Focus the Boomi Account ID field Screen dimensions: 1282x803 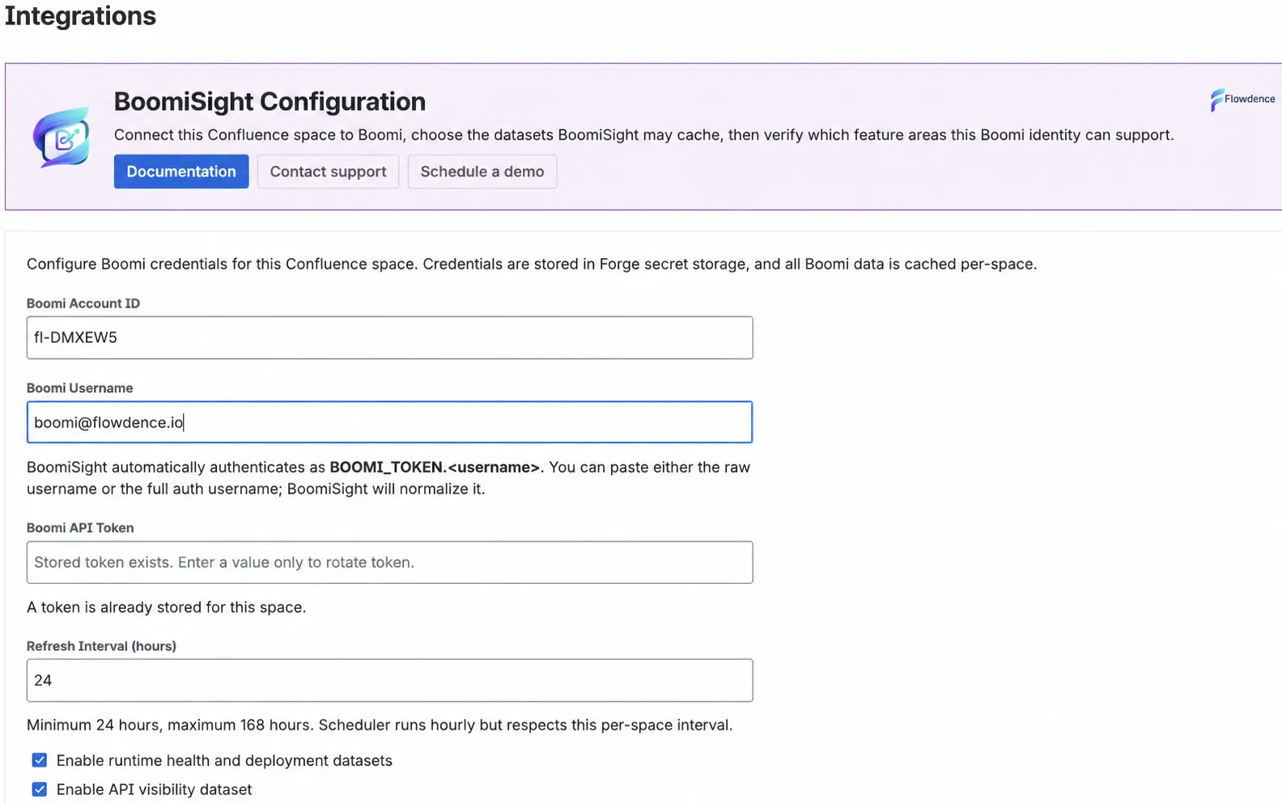point(389,337)
